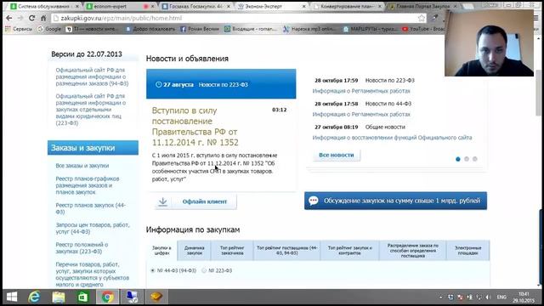Show the first news carousel slide dot
544x306 pixels.
458,159
